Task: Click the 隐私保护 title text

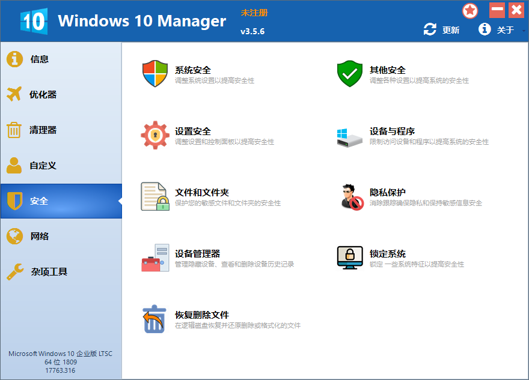Action: (388, 192)
